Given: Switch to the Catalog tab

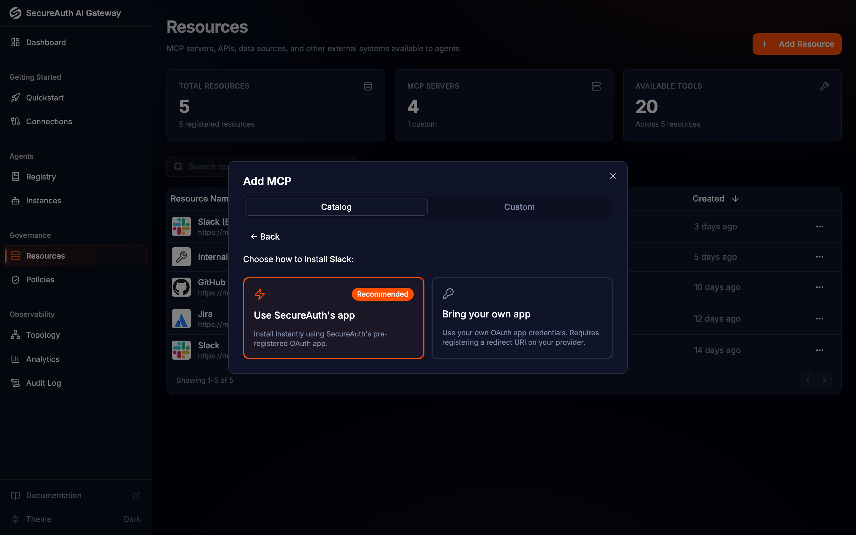Looking at the screenshot, I should coord(336,207).
